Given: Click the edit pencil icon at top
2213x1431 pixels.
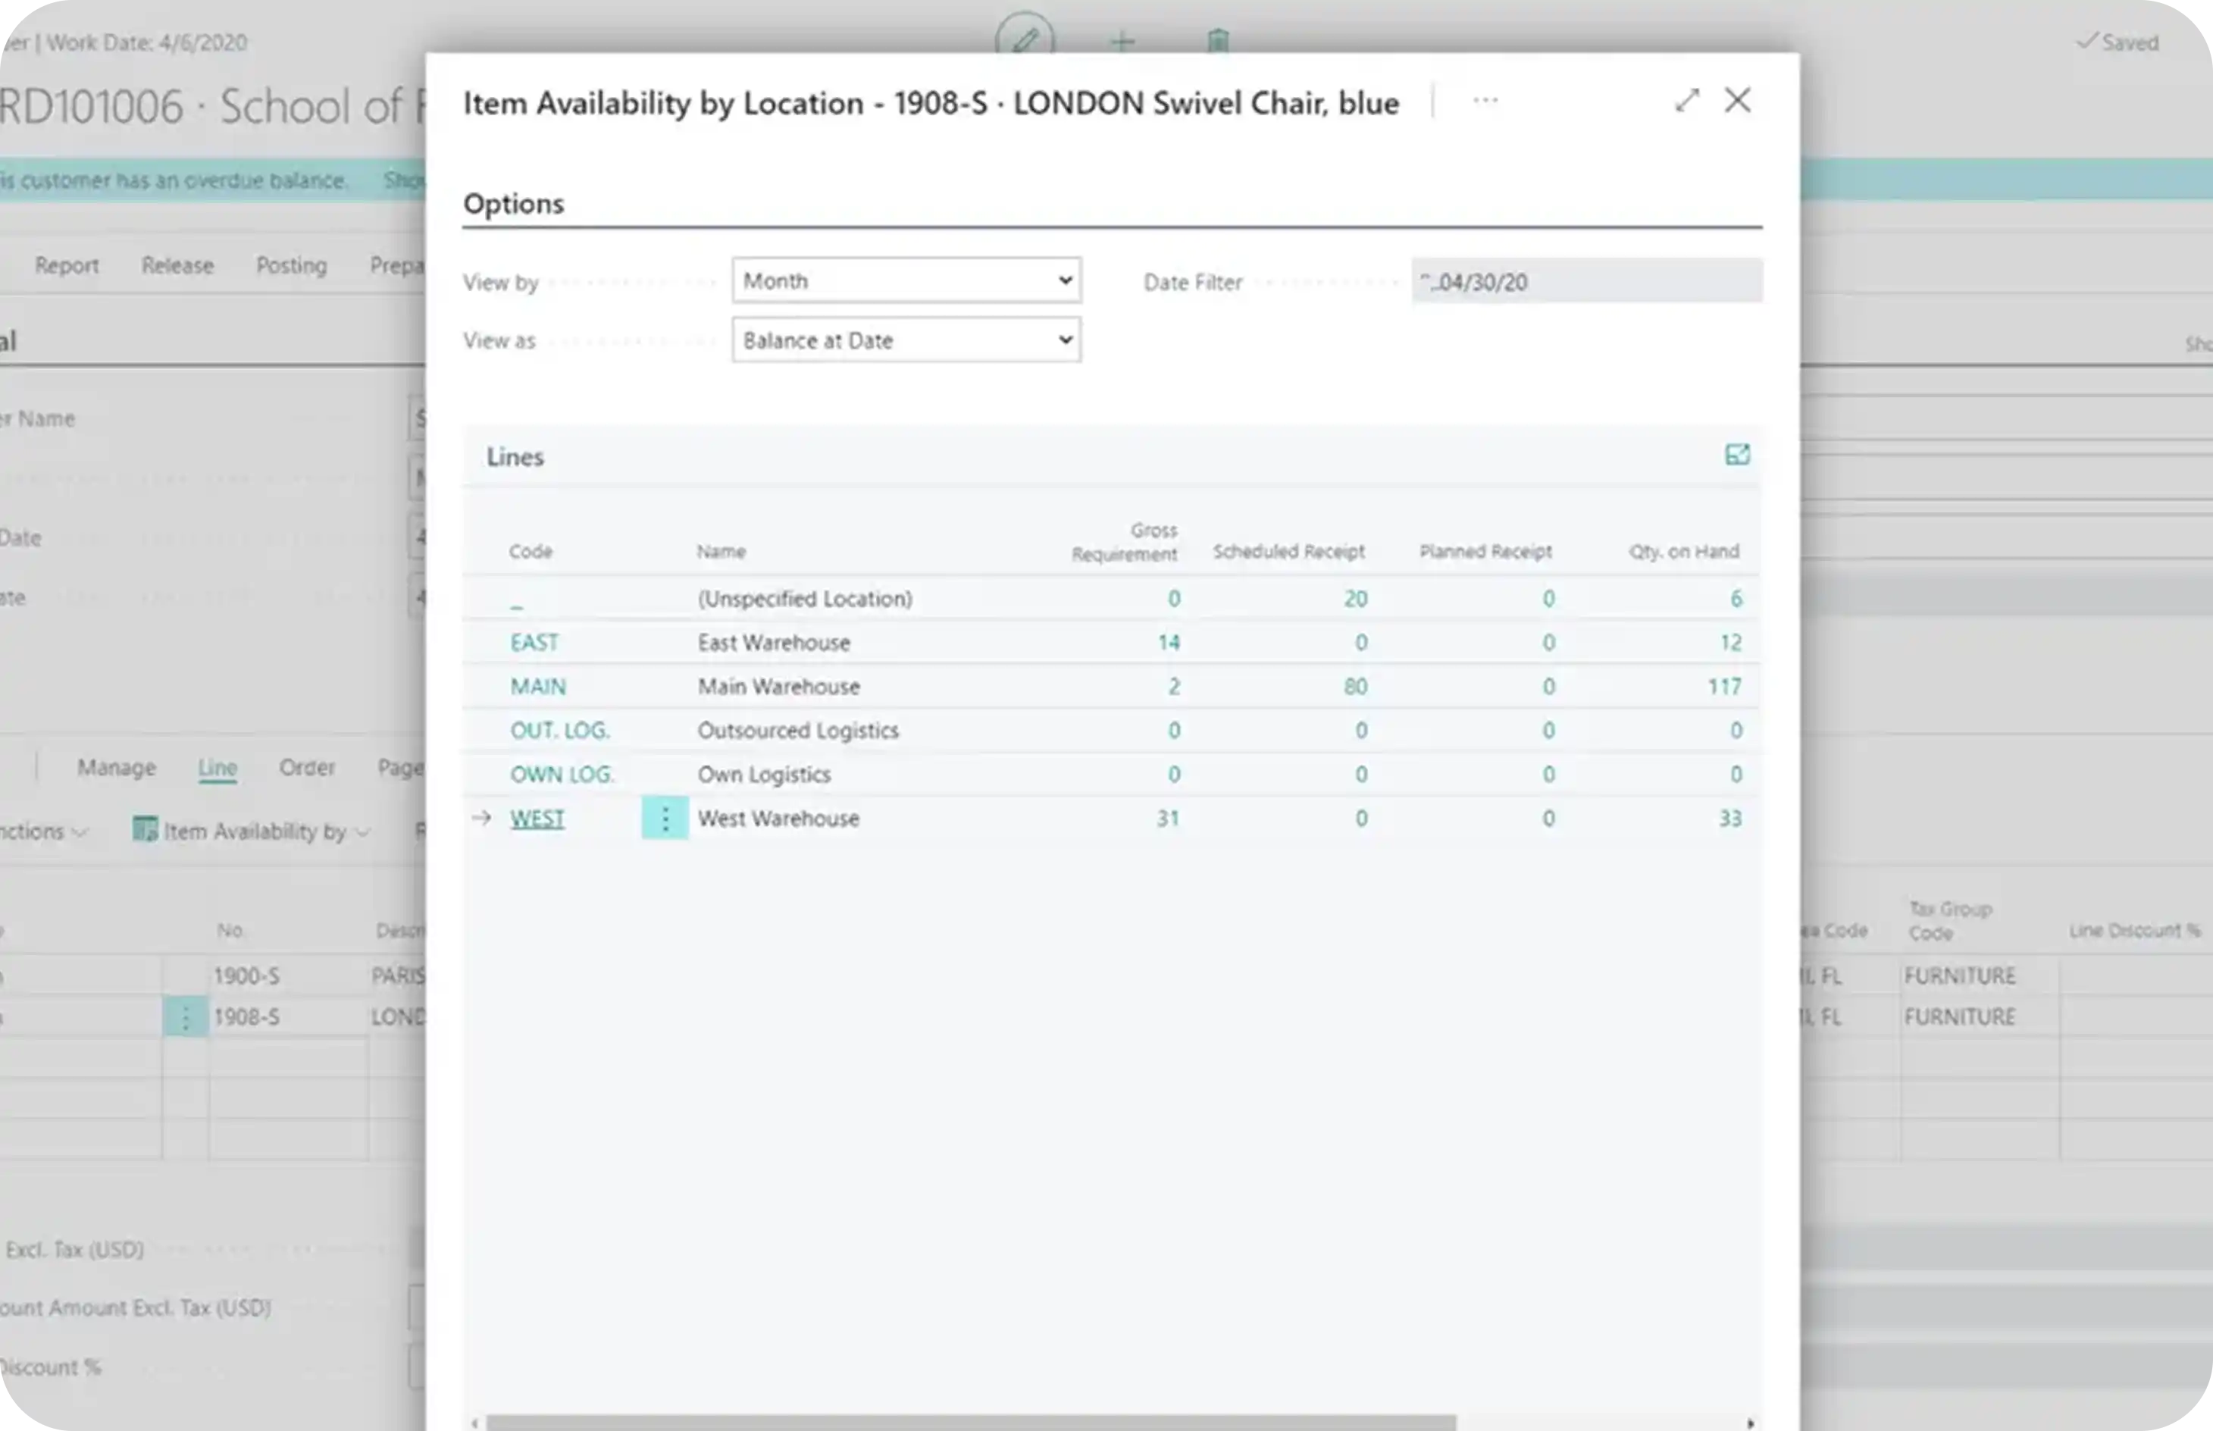Looking at the screenshot, I should click(x=1025, y=40).
